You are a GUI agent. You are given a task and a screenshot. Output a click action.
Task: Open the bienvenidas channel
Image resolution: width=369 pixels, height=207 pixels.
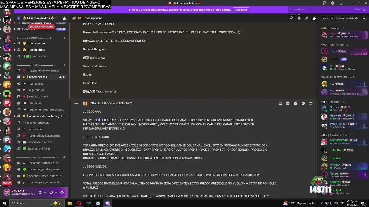[x=42, y=43]
